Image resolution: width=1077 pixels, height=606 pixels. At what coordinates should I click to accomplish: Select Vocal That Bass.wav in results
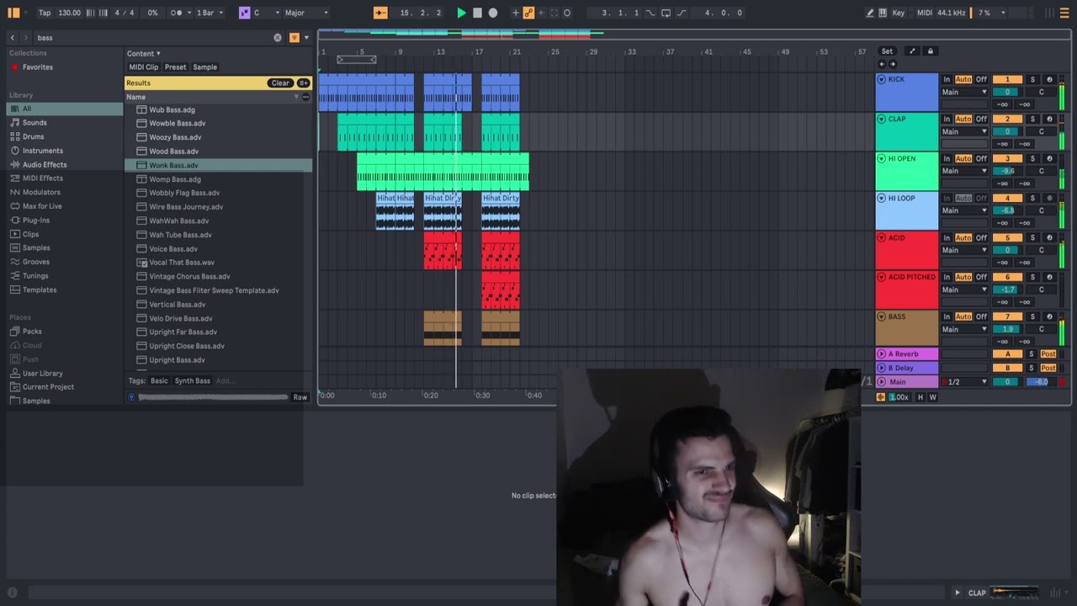point(181,263)
